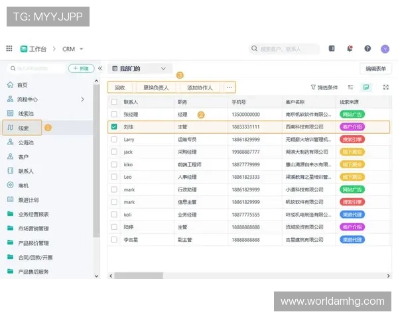Select 线索 in sidebar
Screen dimensions: 398x318
pyautogui.click(x=22, y=128)
